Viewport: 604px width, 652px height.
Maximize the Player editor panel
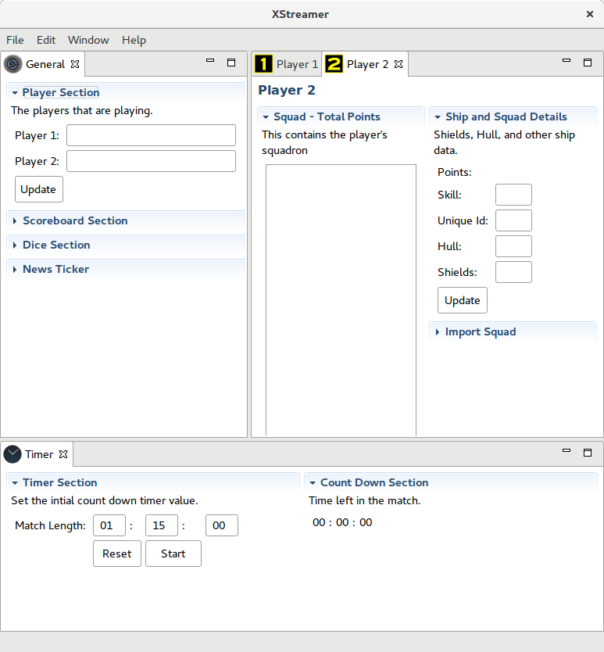pos(588,63)
